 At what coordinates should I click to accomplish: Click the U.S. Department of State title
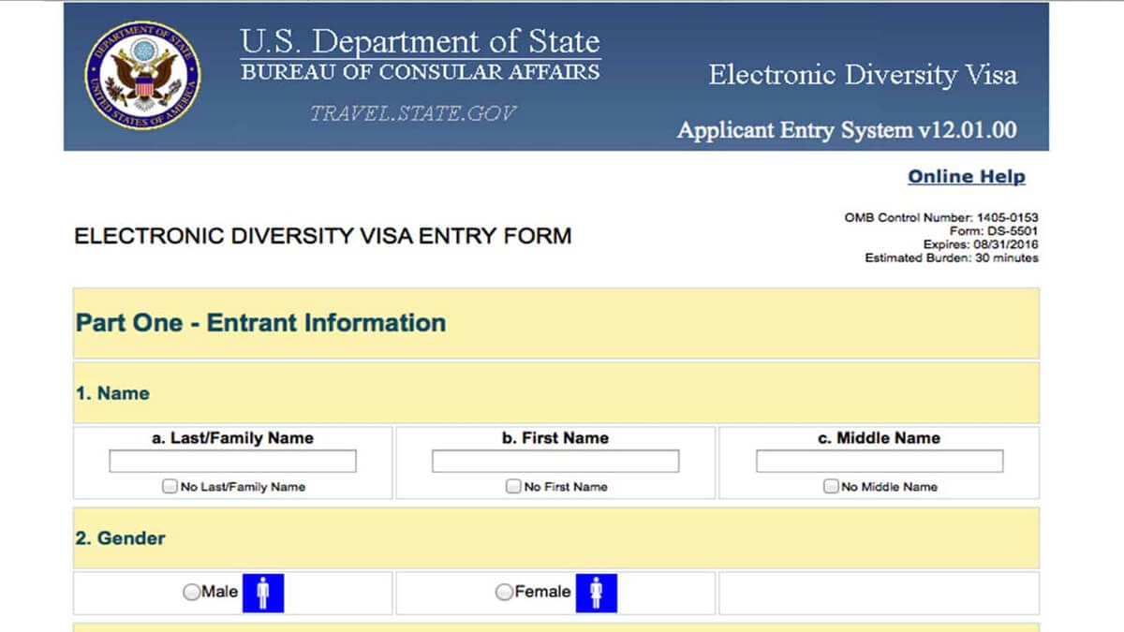(x=420, y=43)
